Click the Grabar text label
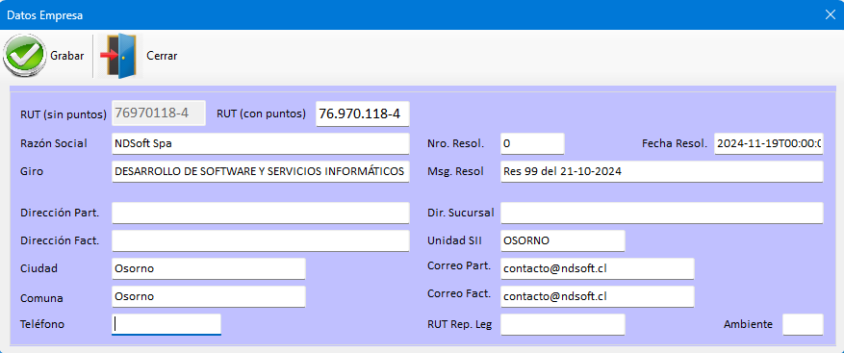Viewport: 844px width, 353px height. [x=67, y=56]
